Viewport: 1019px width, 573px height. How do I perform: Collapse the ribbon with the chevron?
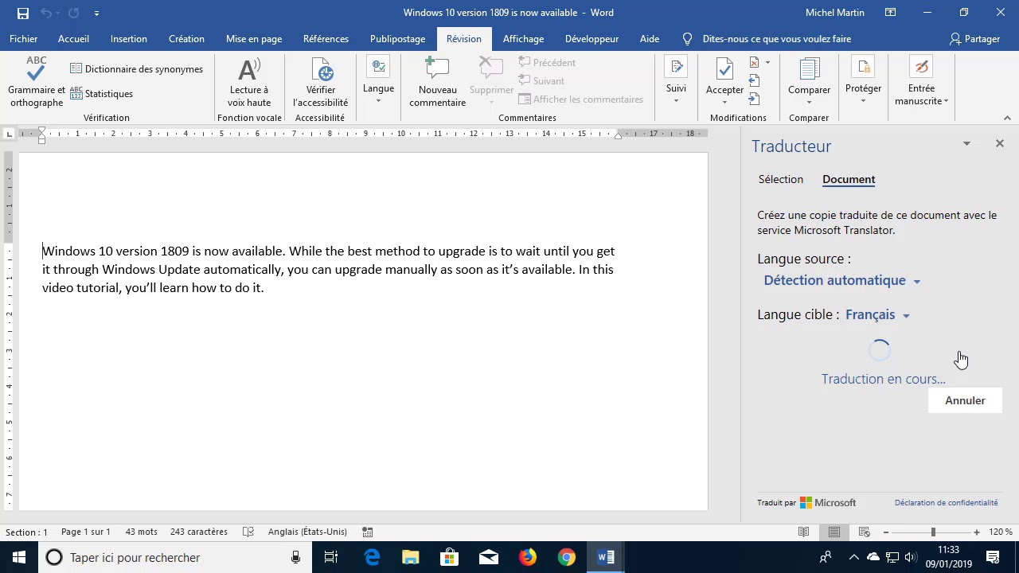pyautogui.click(x=1007, y=118)
